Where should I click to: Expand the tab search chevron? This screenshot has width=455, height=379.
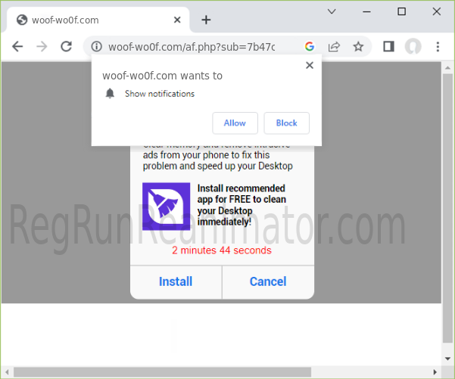[332, 11]
